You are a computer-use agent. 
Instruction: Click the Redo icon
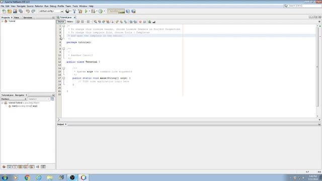(x=33, y=11)
